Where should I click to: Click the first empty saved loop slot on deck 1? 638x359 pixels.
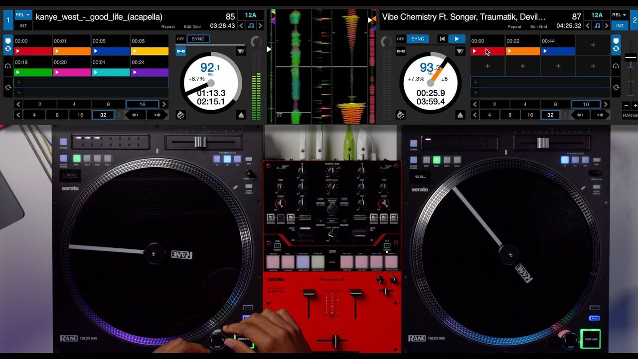point(92,82)
